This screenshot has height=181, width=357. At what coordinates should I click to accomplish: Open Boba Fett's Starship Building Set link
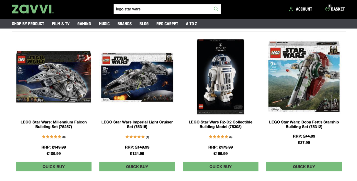(304, 124)
